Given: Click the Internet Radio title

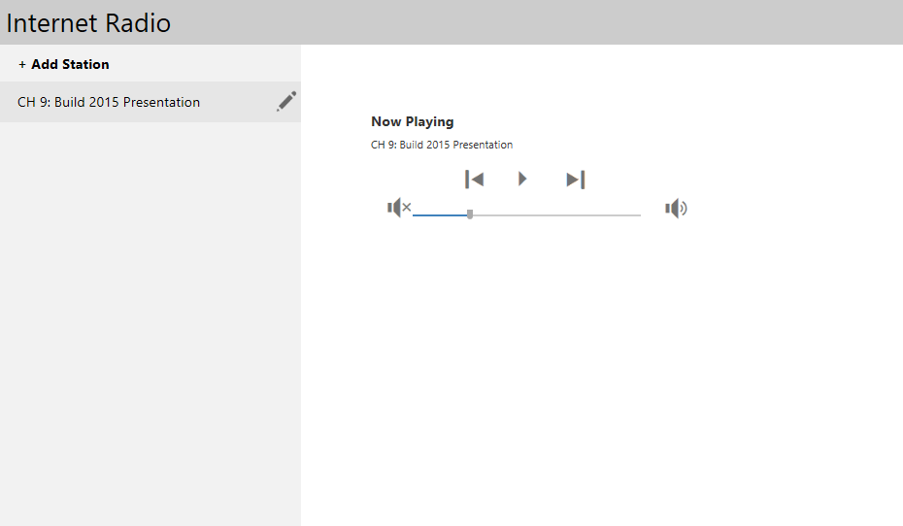Looking at the screenshot, I should pos(88,23).
